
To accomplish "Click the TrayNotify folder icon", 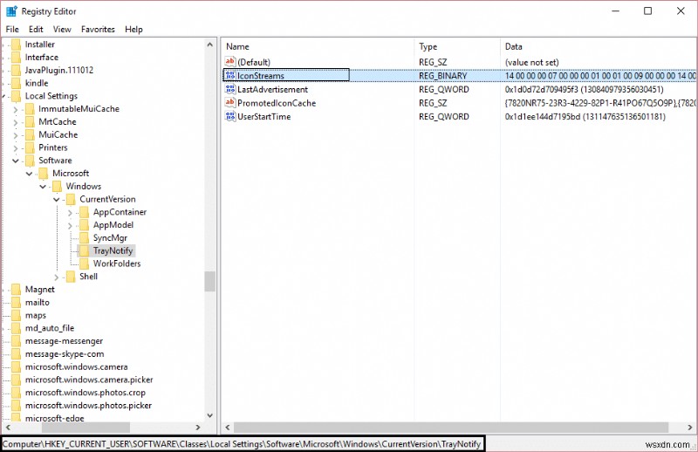I will 84,250.
